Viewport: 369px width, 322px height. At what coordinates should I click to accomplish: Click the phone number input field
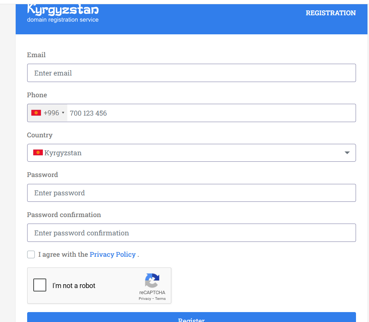coord(210,113)
